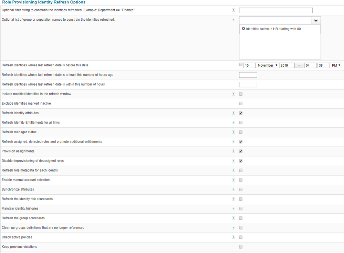This screenshot has width=344, height=253.
Task: Click the 'at least this number of hours ago' field
Action: pos(248,75)
